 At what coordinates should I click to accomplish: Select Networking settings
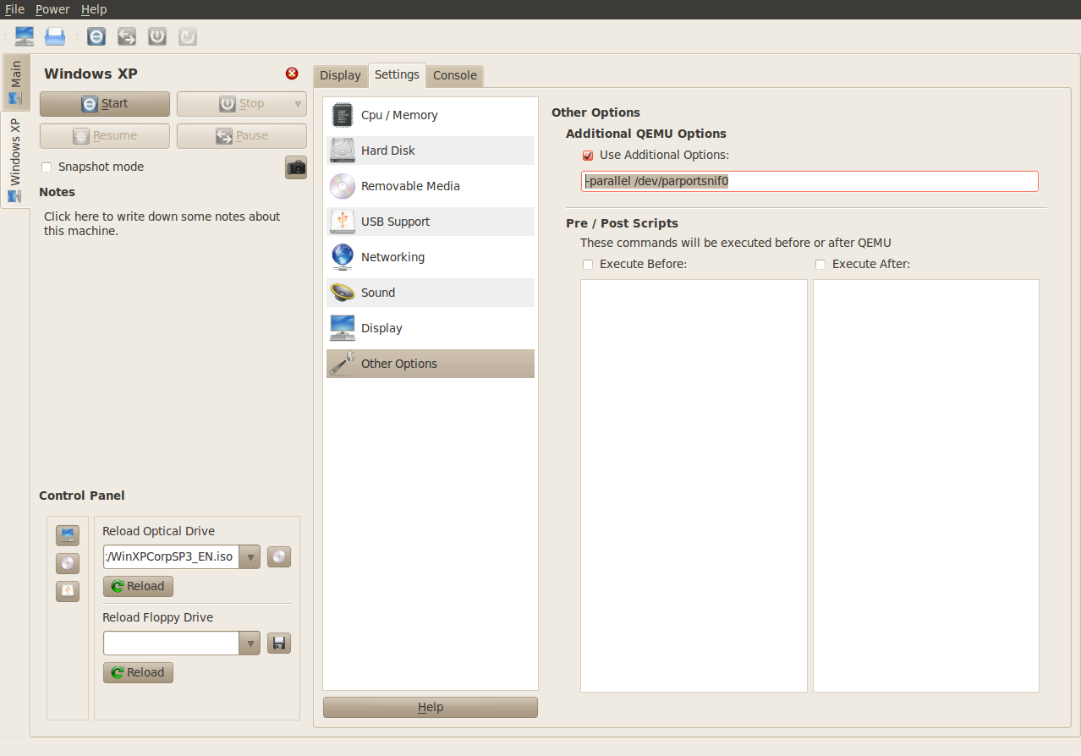[431, 257]
